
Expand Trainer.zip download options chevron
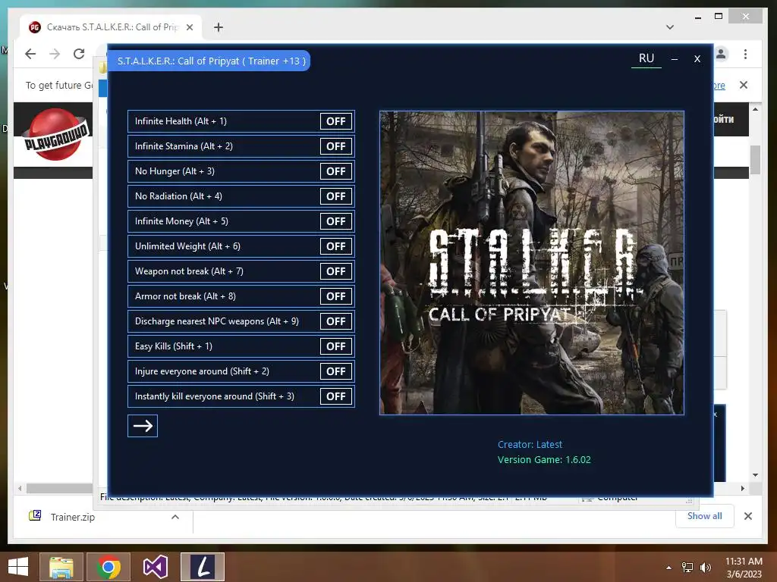click(x=175, y=517)
